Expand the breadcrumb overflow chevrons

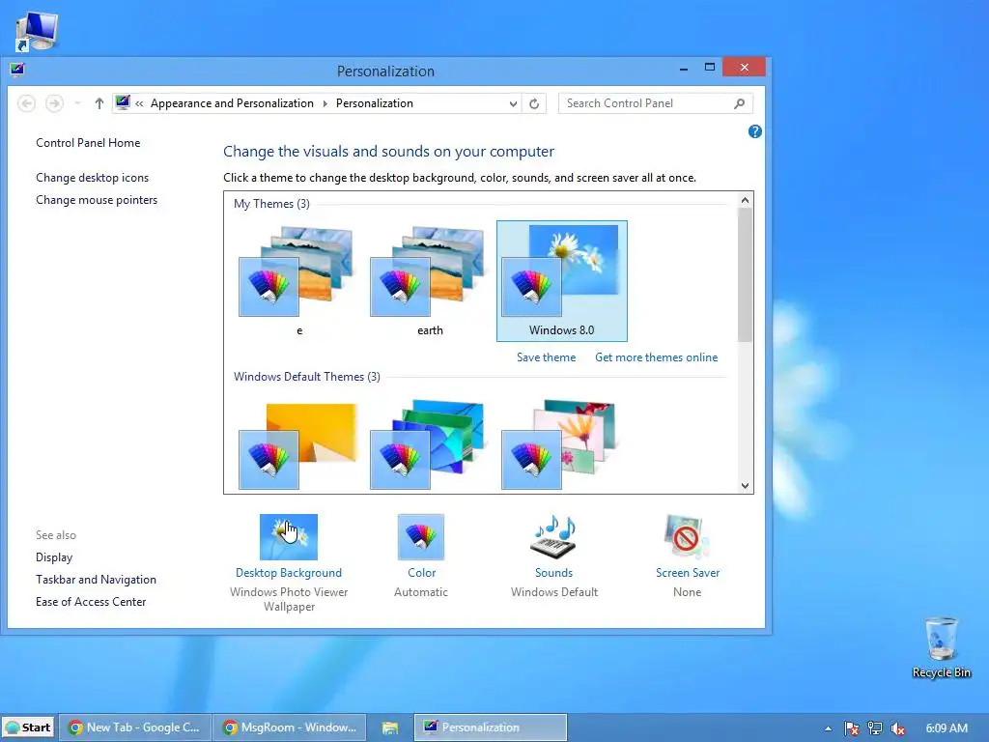click(x=139, y=103)
